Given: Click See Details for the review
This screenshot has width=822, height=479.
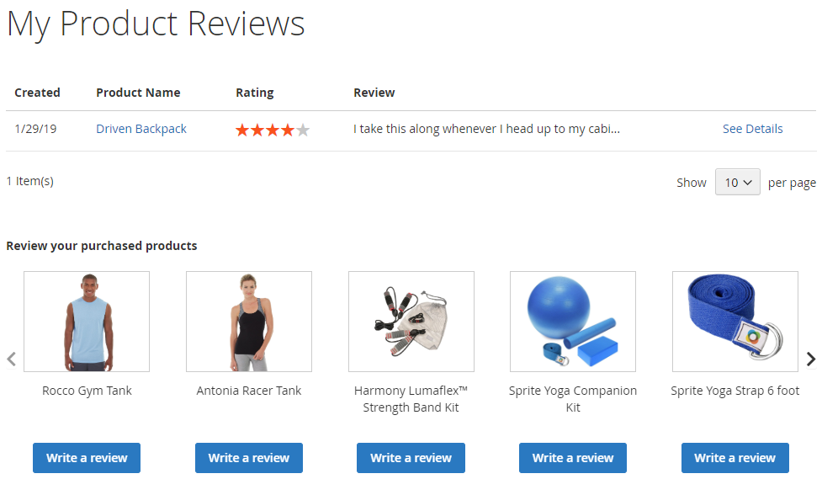Looking at the screenshot, I should (752, 129).
